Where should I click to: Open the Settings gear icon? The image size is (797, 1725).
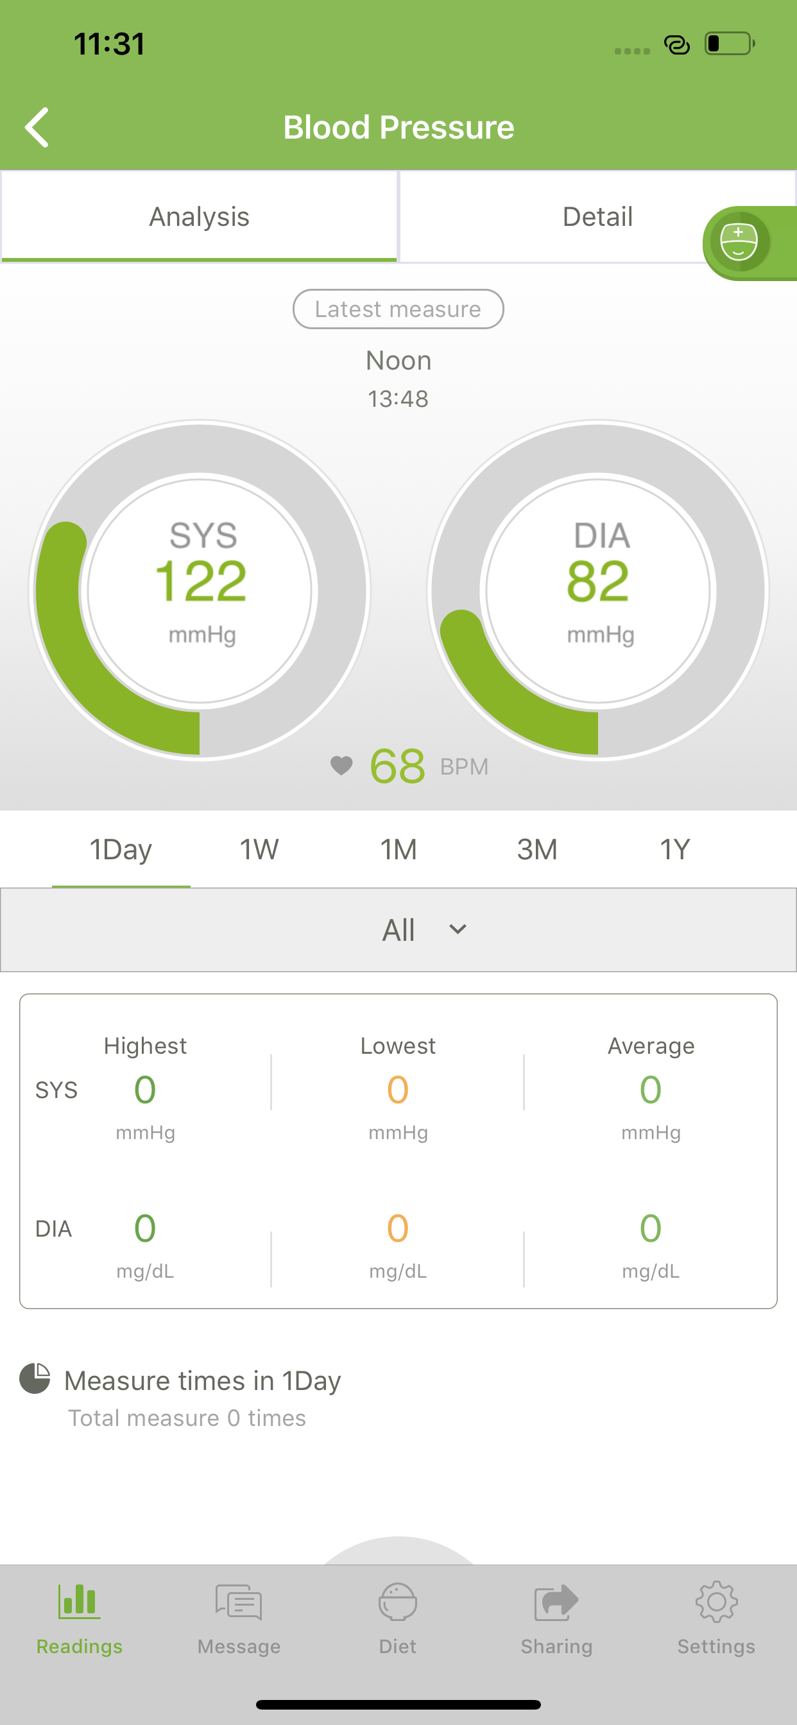(716, 1602)
